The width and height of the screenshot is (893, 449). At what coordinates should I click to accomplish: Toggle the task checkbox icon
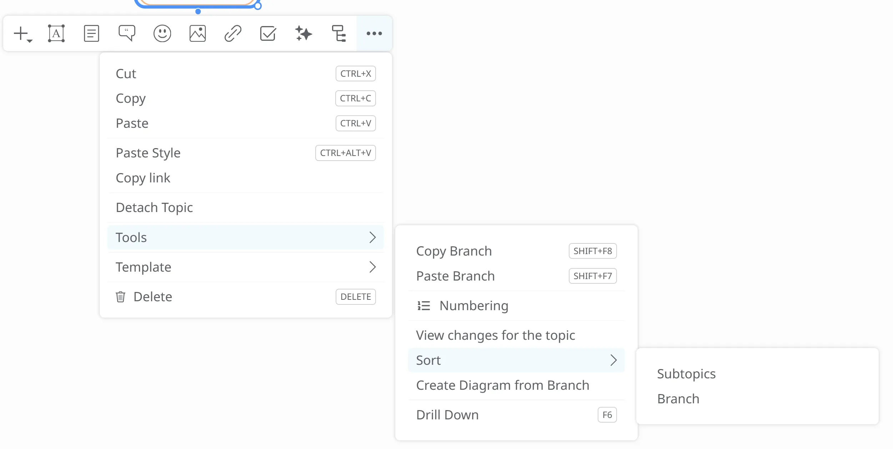(x=268, y=34)
